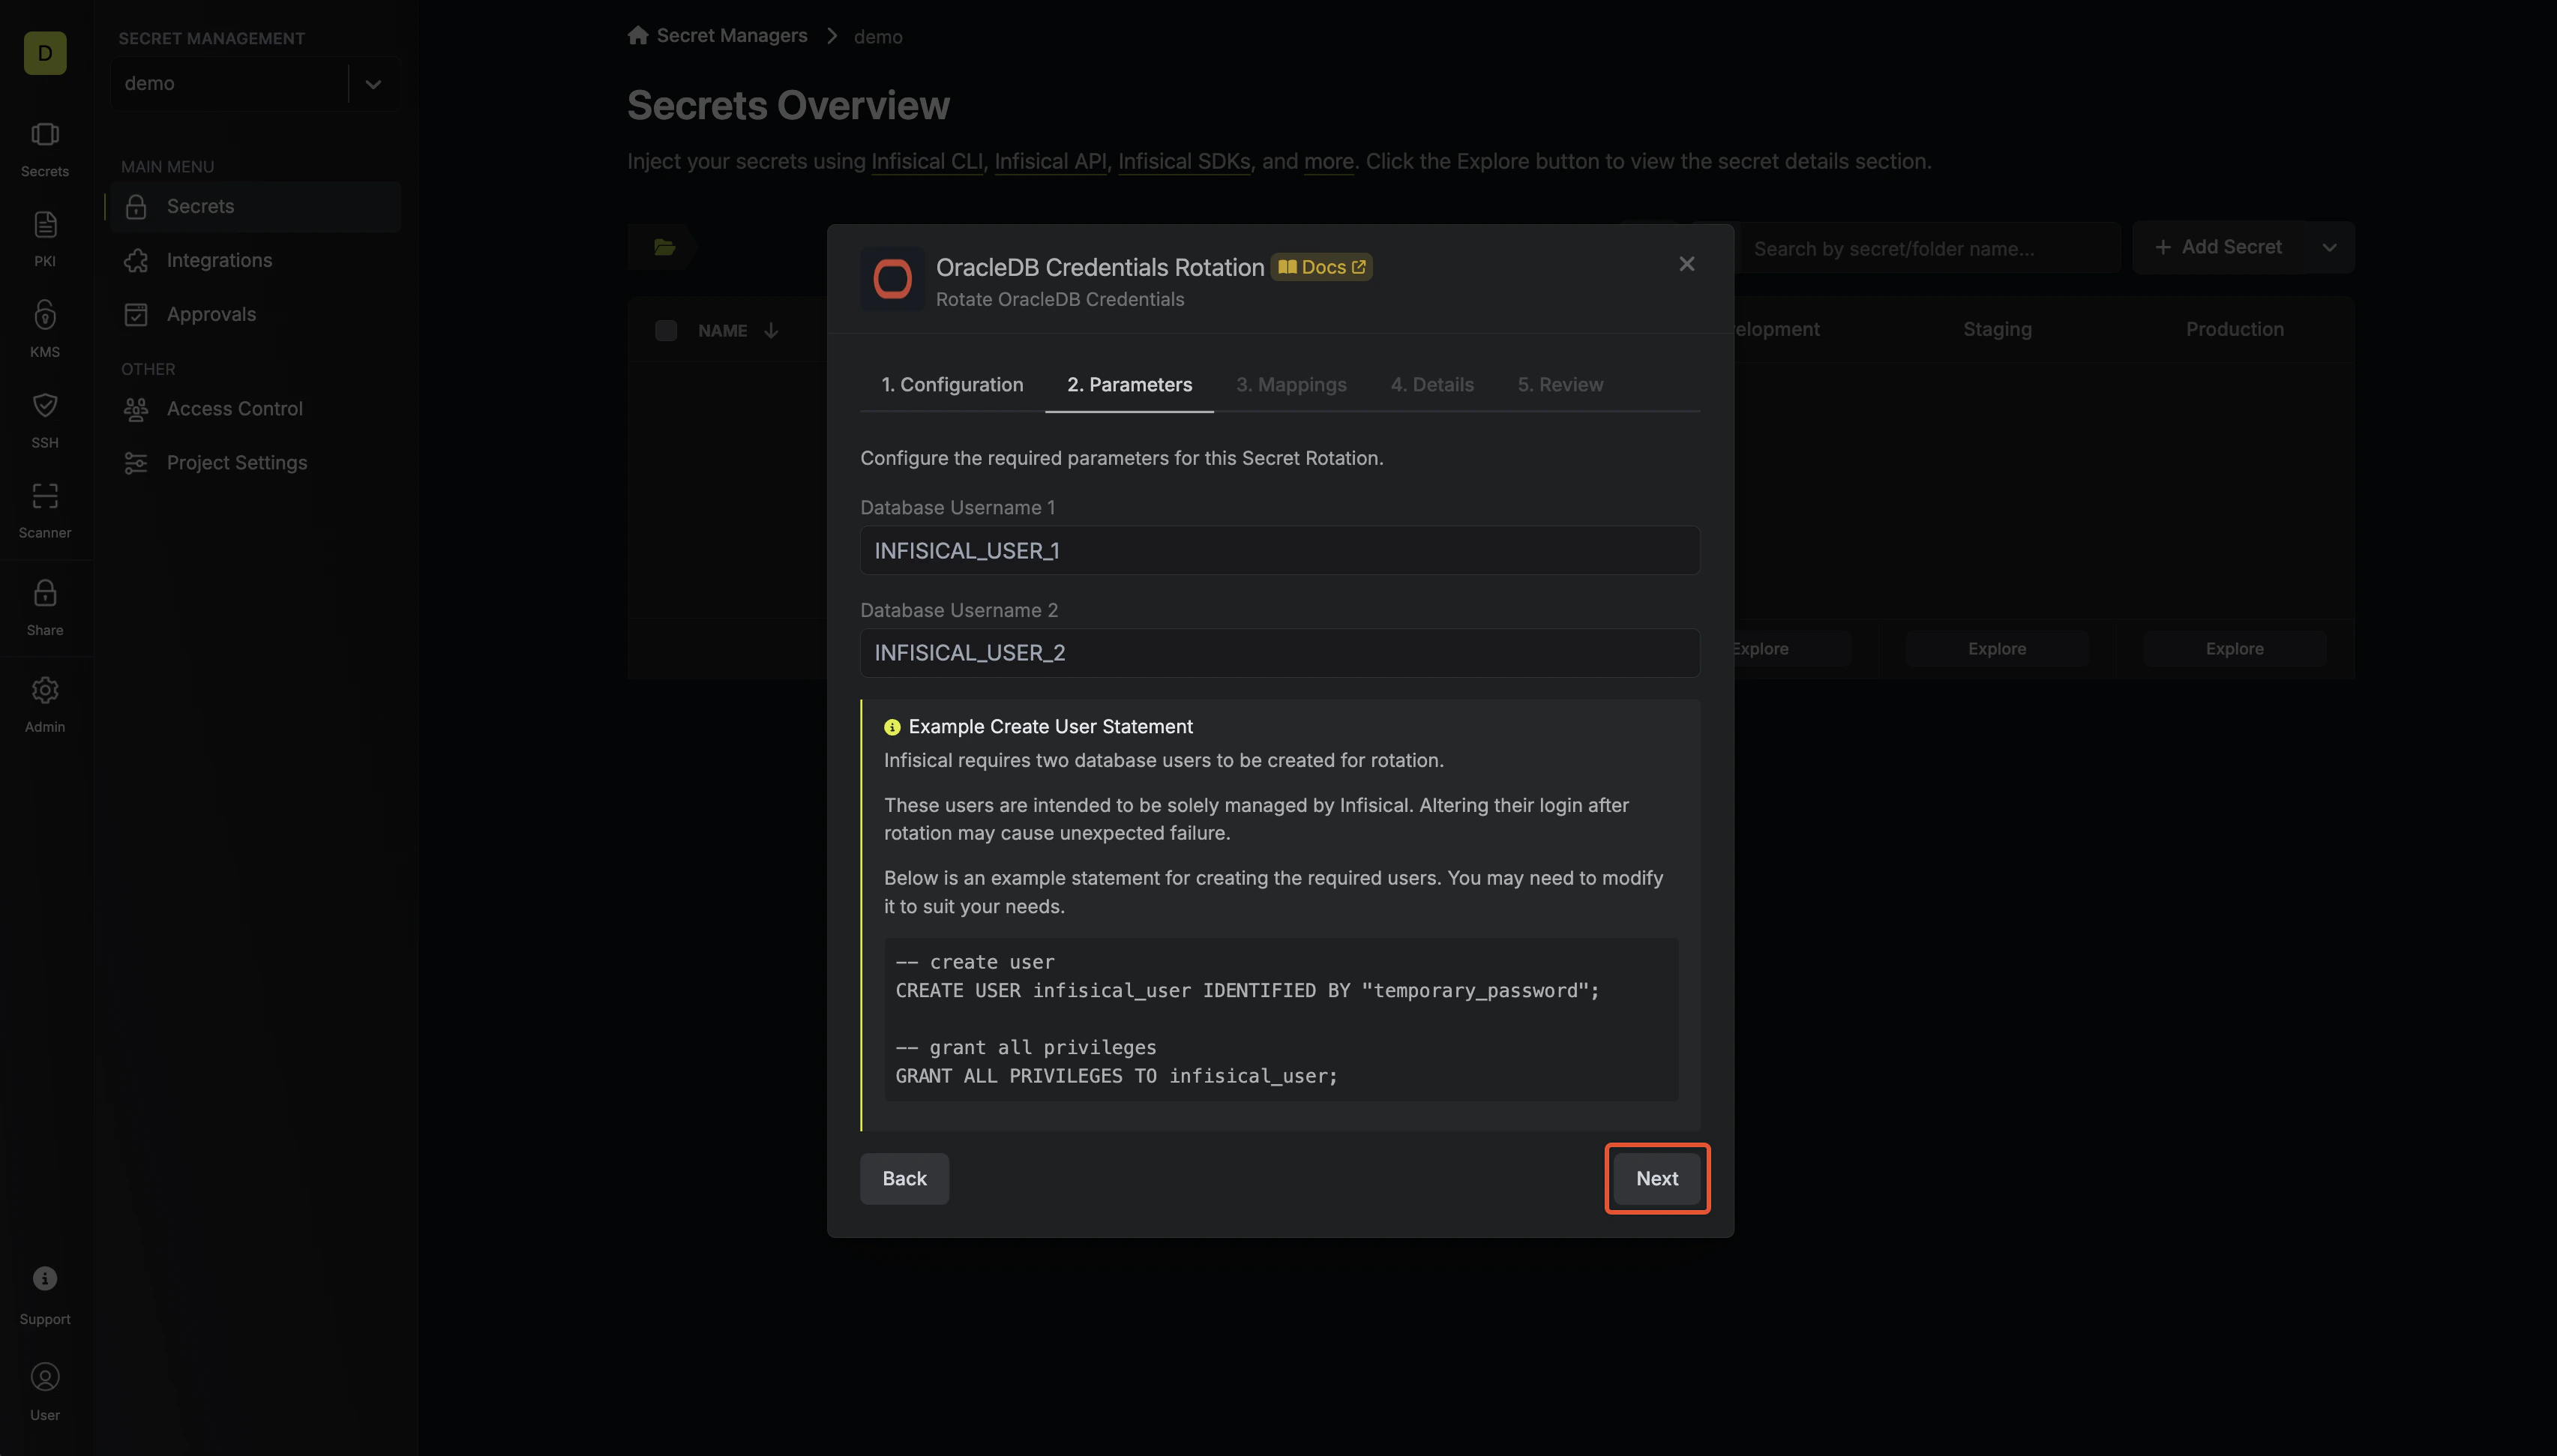Screen dimensions: 2557x1456
Task: Focus the Database Username 2 field
Action: pyautogui.click(x=1280, y=653)
